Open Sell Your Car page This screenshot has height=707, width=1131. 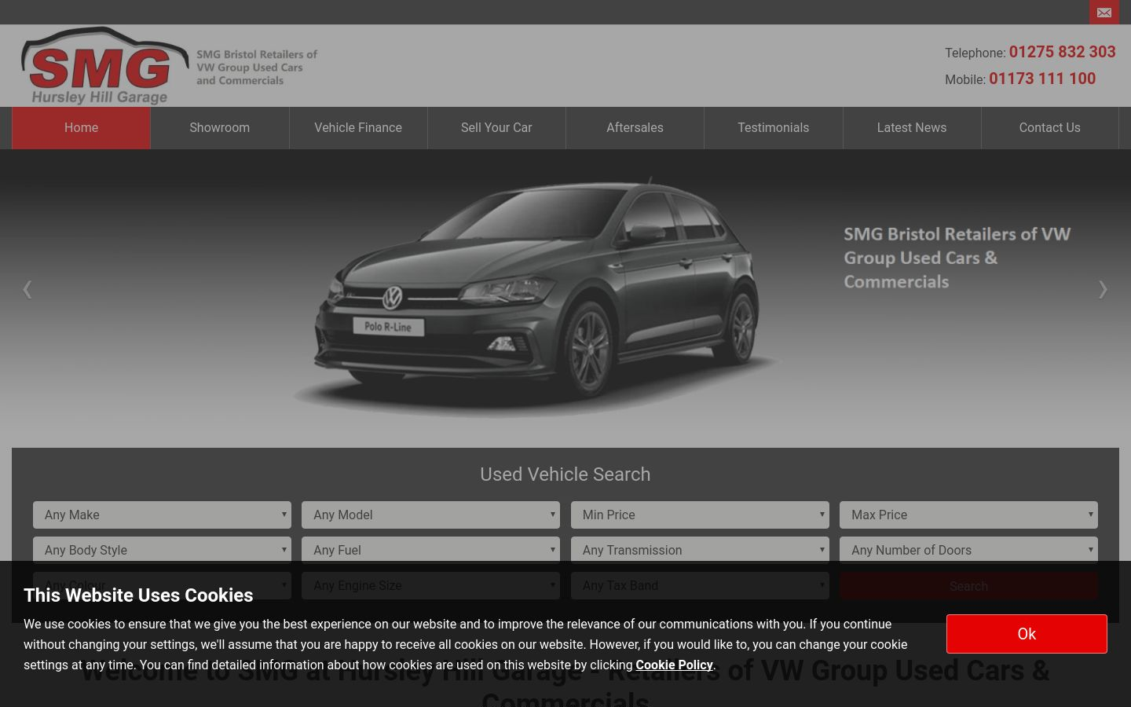tap(496, 128)
